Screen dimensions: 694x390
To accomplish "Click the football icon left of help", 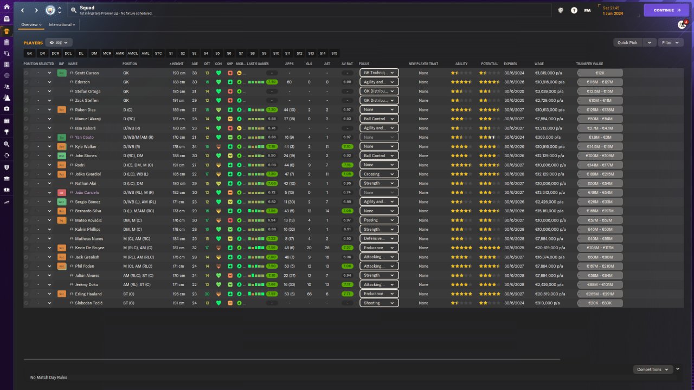I will coord(561,10).
